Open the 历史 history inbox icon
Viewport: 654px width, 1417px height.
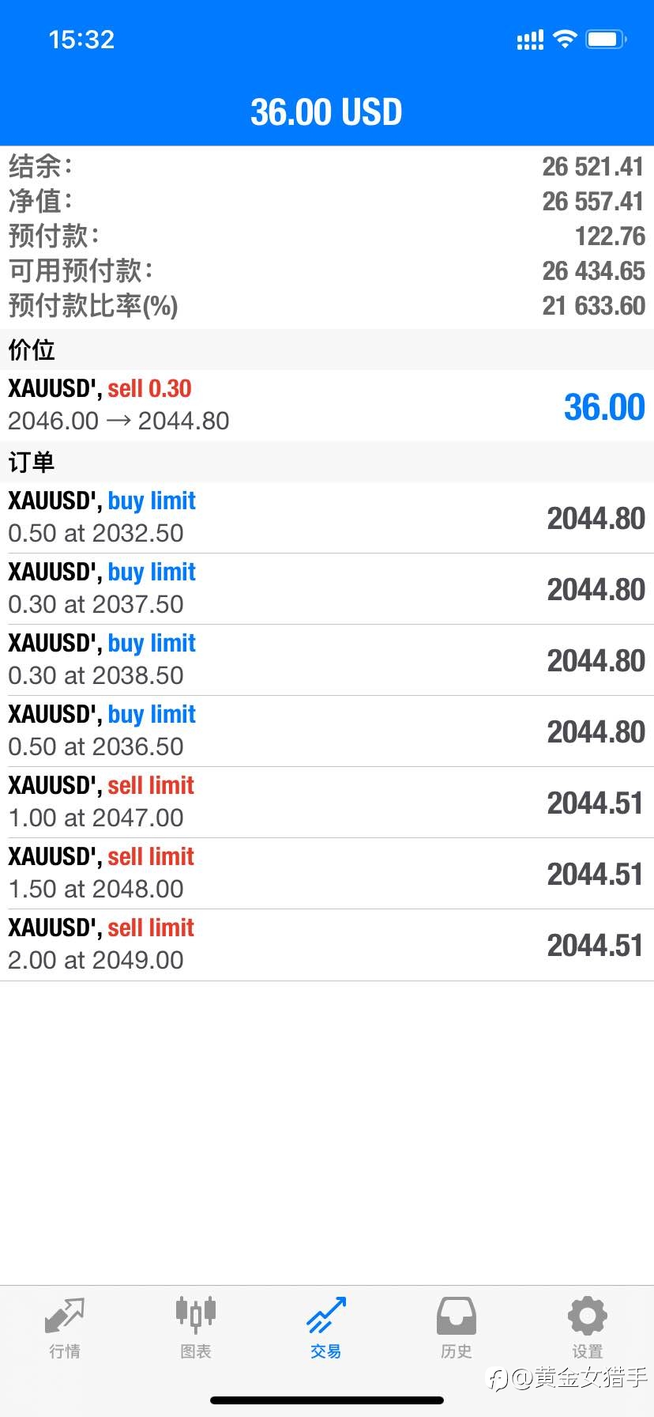[457, 1316]
